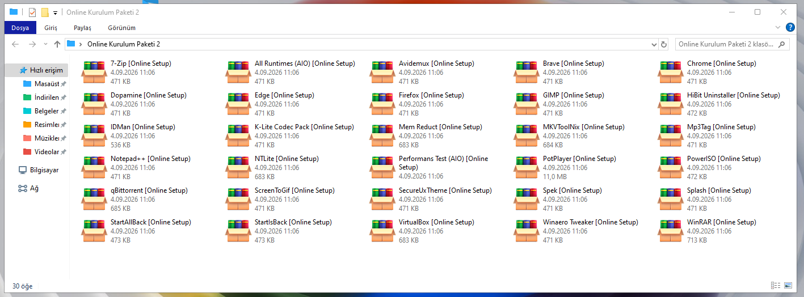Select the All Runtimes (AIO) archive icon
Viewport: 804px width, 297px height.
239,73
